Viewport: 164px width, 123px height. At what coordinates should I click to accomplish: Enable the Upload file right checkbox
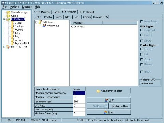pos(141,35)
